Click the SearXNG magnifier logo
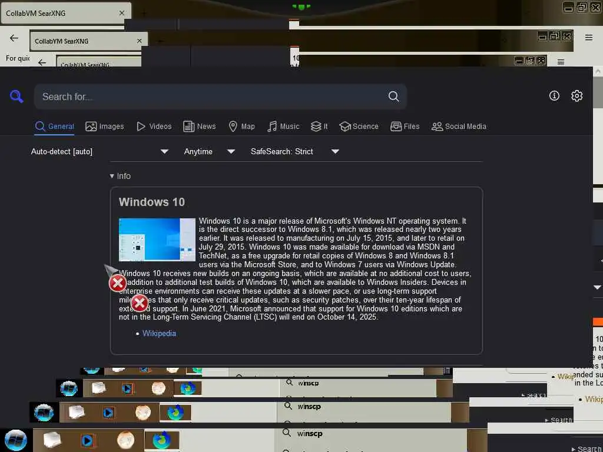The height and width of the screenshot is (452, 603). (16, 96)
